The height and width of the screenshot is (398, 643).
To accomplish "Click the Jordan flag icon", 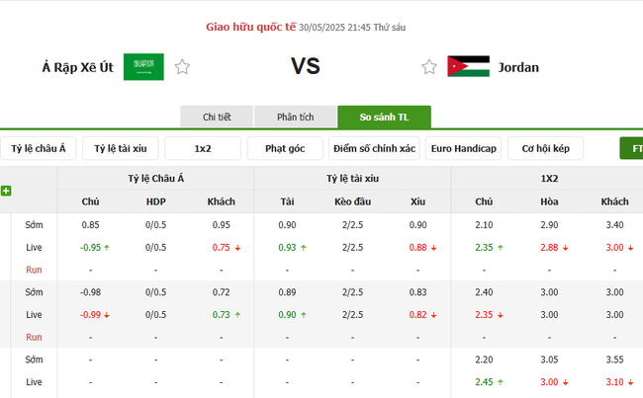I will 468,67.
